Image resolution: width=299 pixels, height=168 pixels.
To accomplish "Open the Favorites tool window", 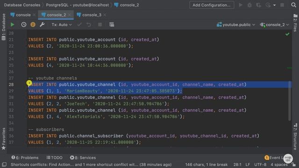I will coord(3,139).
